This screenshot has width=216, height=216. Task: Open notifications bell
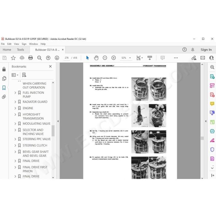click(x=193, y=49)
